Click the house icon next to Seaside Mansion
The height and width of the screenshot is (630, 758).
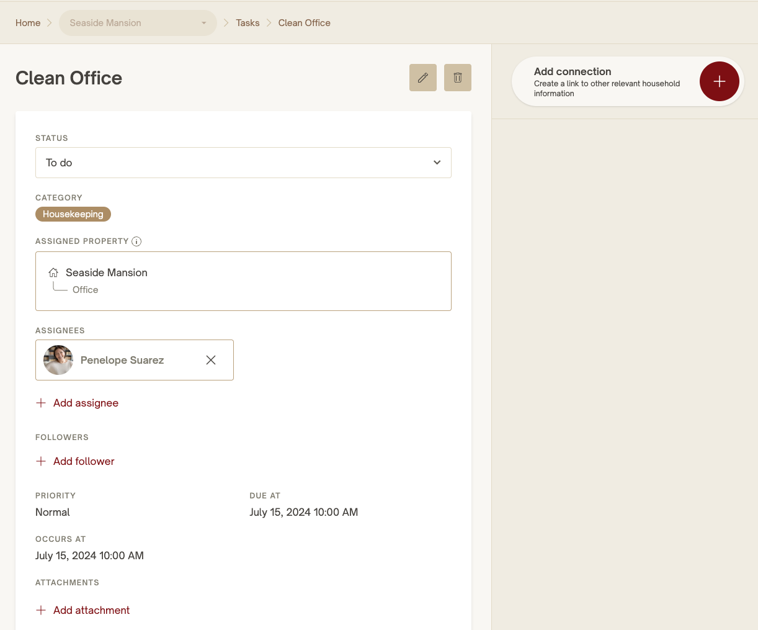point(53,272)
